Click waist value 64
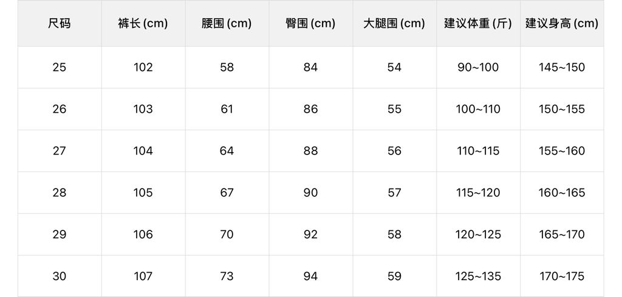 227,151
